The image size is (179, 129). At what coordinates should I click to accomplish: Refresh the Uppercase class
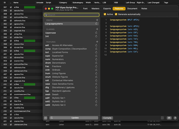(96, 33)
